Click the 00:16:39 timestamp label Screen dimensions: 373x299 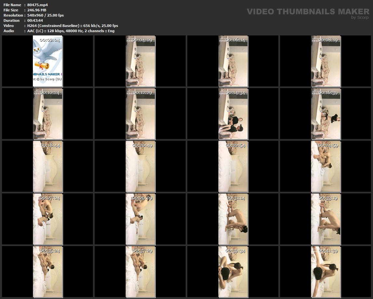pos(328,93)
